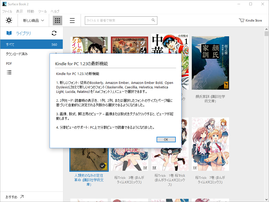Open collections via the list icon below PDF
The image size is (269, 202).
(x=9, y=72)
